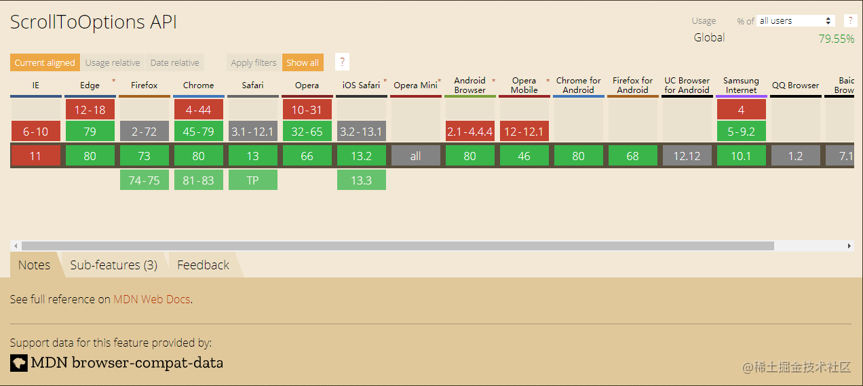Click the QQ Browser 1.2 cell
863x386 pixels.
point(796,156)
